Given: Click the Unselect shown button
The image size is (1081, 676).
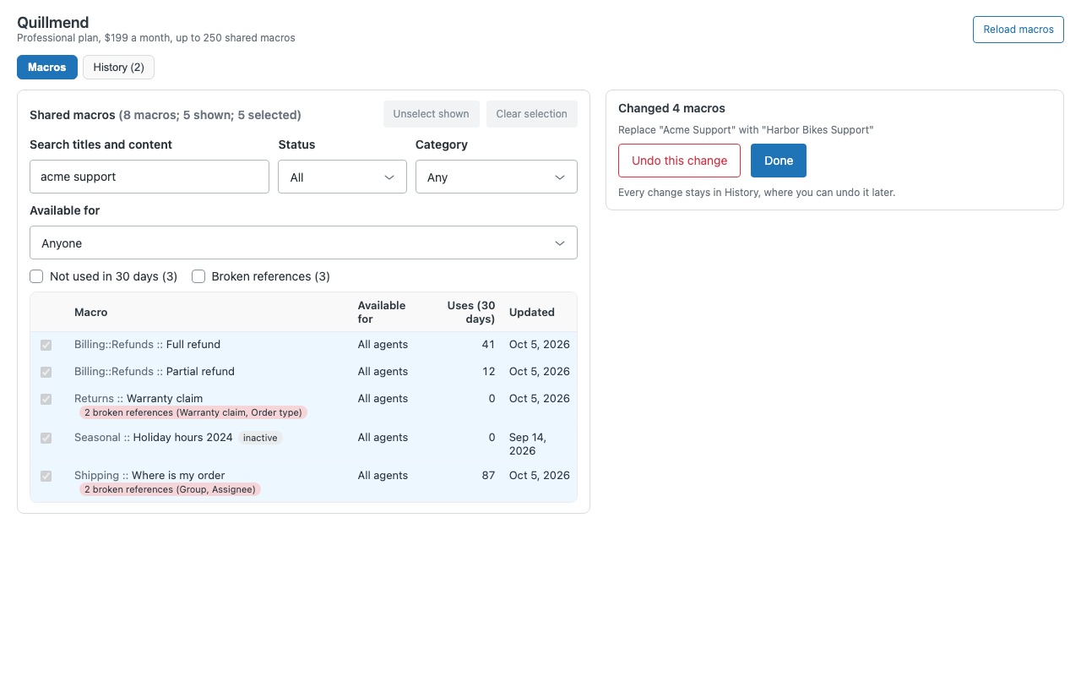Looking at the screenshot, I should click(432, 114).
